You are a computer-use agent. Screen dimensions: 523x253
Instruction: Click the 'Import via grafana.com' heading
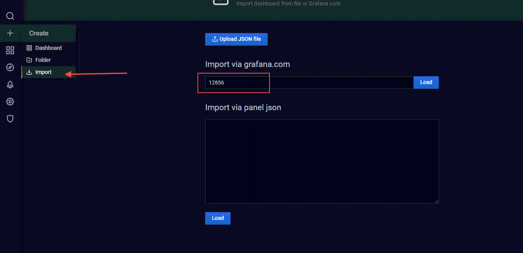click(247, 64)
